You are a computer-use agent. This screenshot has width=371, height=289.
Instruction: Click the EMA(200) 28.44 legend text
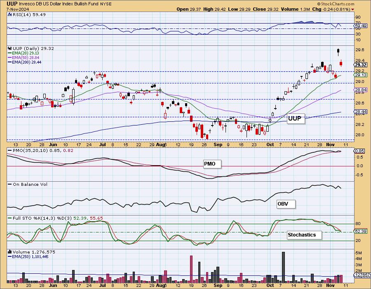click(x=27, y=62)
